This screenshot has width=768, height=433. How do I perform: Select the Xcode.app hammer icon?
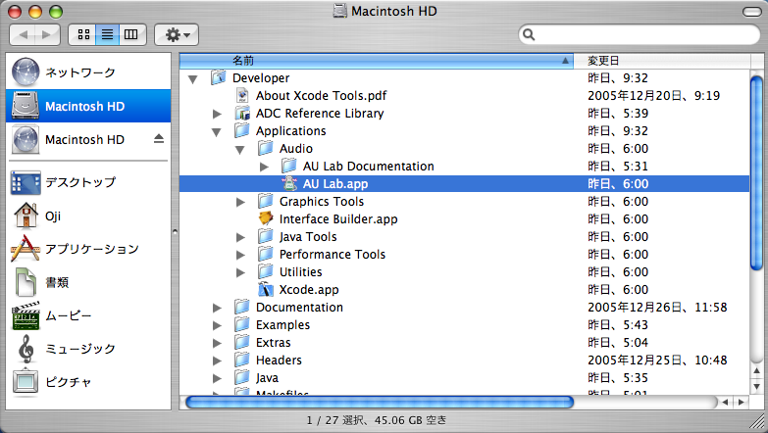point(266,289)
